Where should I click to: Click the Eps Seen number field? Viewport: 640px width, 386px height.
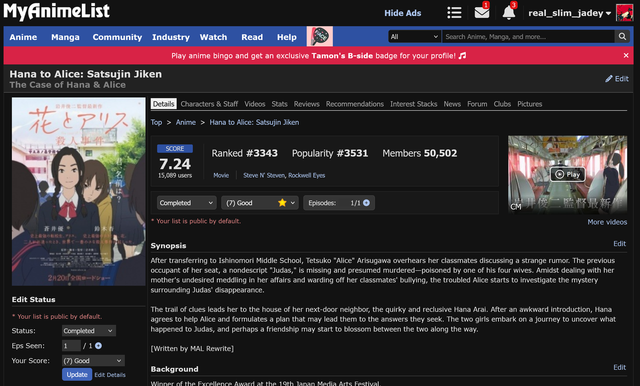click(x=71, y=346)
